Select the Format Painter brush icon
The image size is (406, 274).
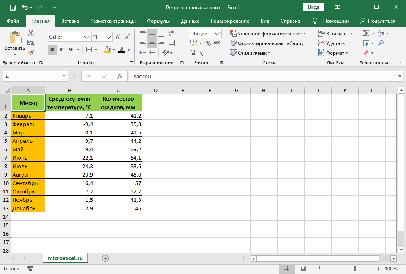click(31, 52)
